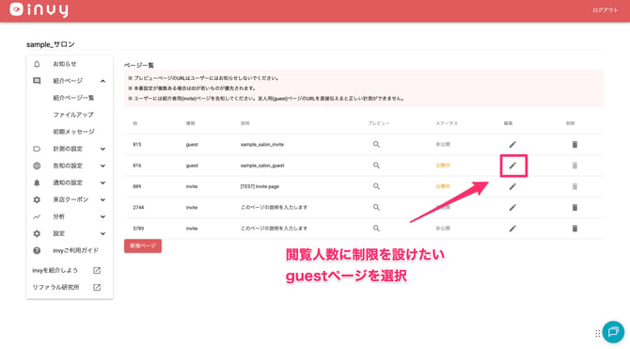Click the 非公開 status in row 5789

(443, 228)
